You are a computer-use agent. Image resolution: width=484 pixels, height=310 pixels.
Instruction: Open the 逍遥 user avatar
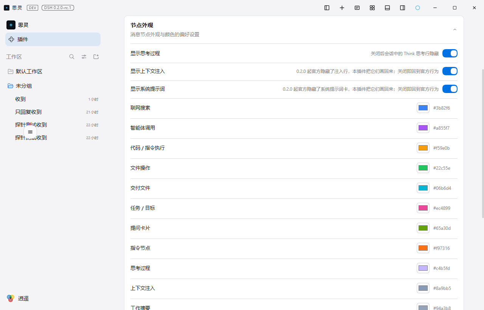(x=11, y=298)
